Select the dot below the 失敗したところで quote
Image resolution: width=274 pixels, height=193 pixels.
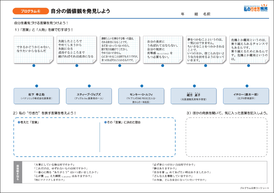(x=77, y=65)
